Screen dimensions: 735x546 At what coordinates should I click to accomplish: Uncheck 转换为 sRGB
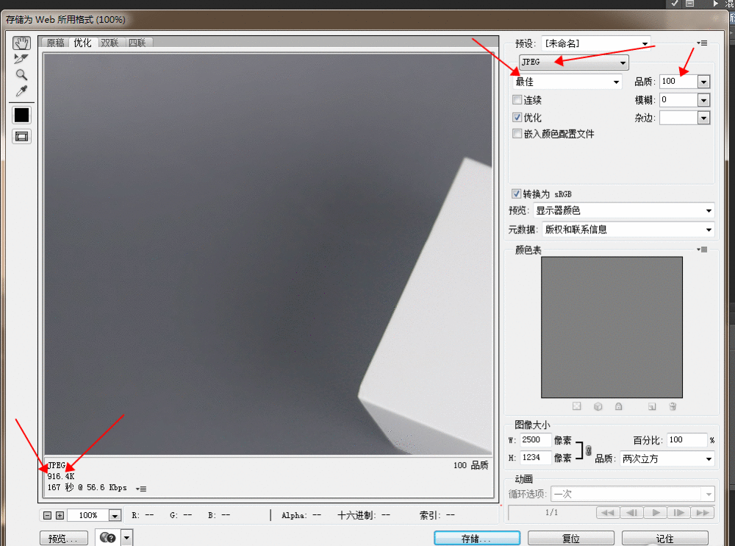[516, 194]
